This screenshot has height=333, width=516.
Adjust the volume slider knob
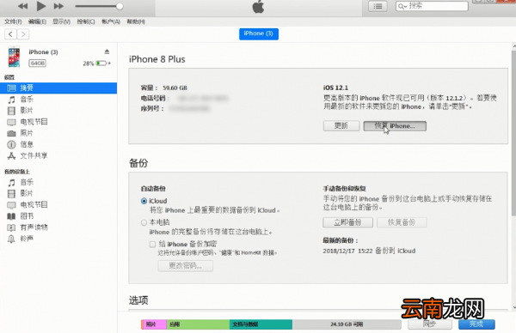(x=120, y=6)
